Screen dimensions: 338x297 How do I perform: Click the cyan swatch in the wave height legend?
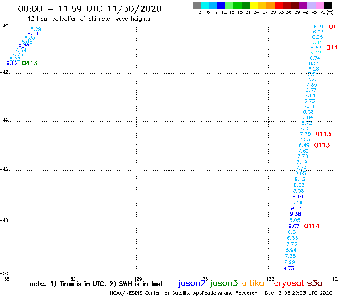pyautogui.click(x=205, y=5)
